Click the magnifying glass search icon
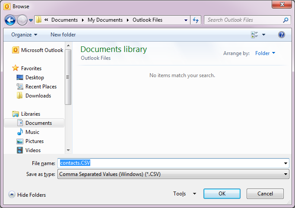This screenshot has width=295, height=208. 285,20
